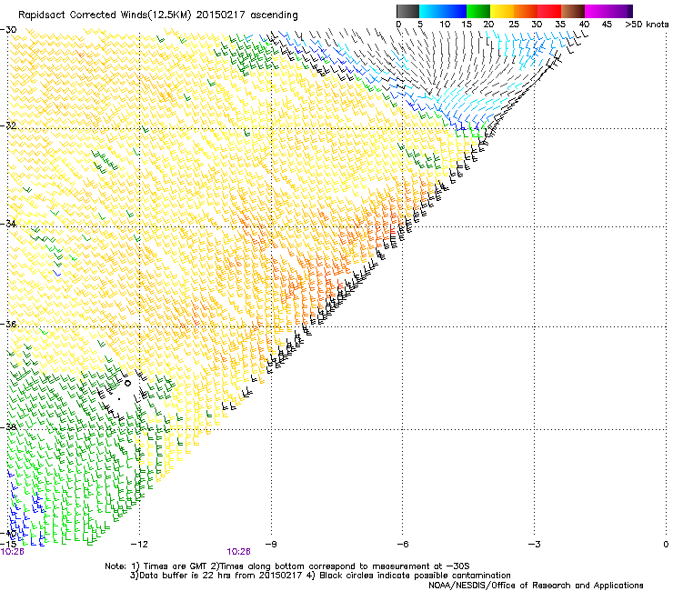Select the dark purple 45-50 knots swatch
Screen dimensions: 673x591
click(x=620, y=11)
